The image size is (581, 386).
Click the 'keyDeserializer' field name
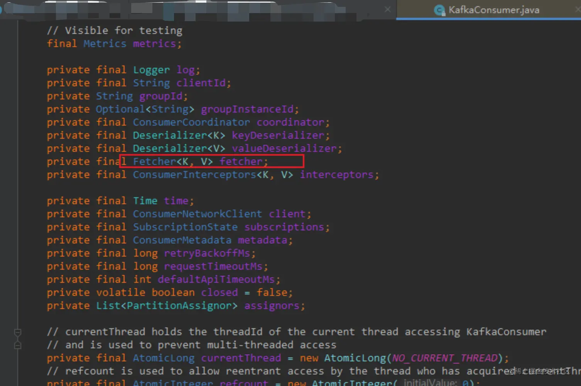(278, 135)
